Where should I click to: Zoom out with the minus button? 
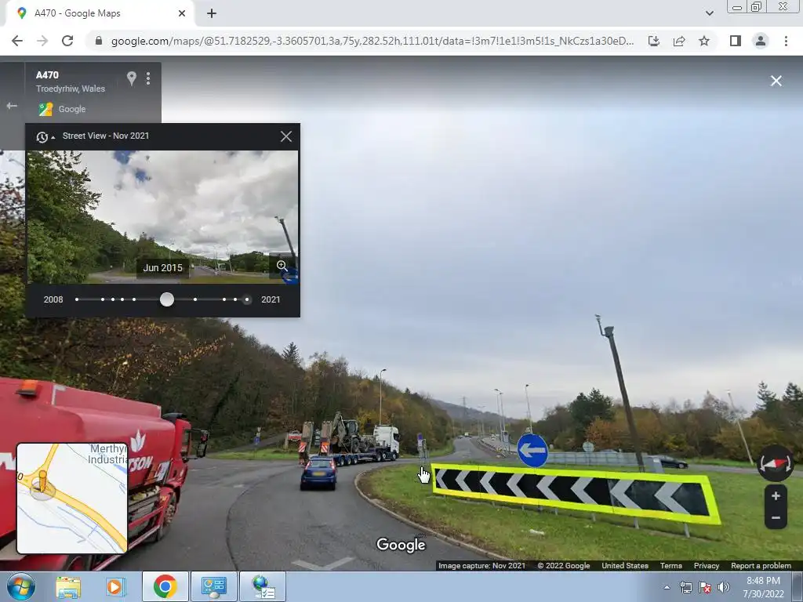tap(776, 517)
